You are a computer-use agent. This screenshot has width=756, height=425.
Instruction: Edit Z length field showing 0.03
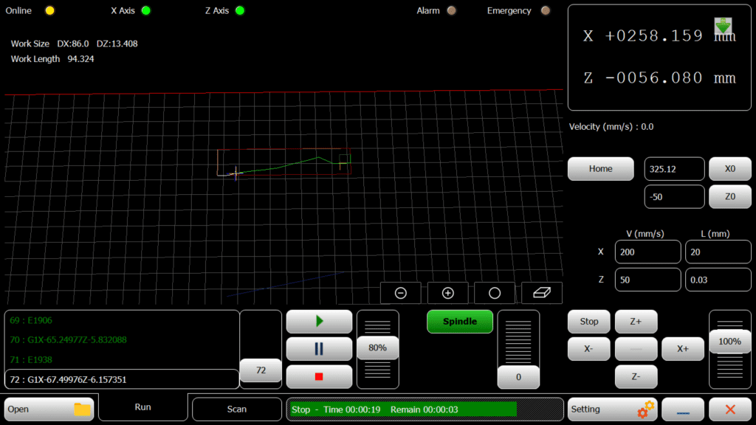(718, 280)
